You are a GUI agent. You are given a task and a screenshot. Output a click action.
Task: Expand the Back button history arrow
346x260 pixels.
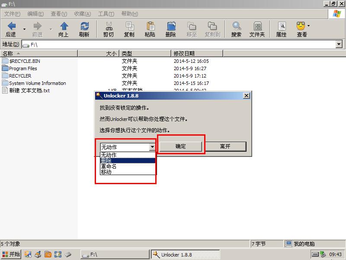point(25,29)
